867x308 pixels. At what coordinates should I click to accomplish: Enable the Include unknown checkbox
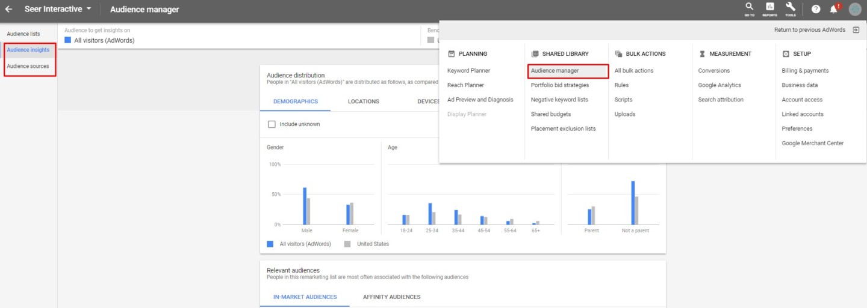272,124
